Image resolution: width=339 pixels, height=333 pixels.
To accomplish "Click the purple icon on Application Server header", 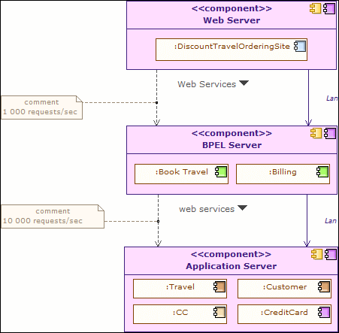I will (x=331, y=254).
